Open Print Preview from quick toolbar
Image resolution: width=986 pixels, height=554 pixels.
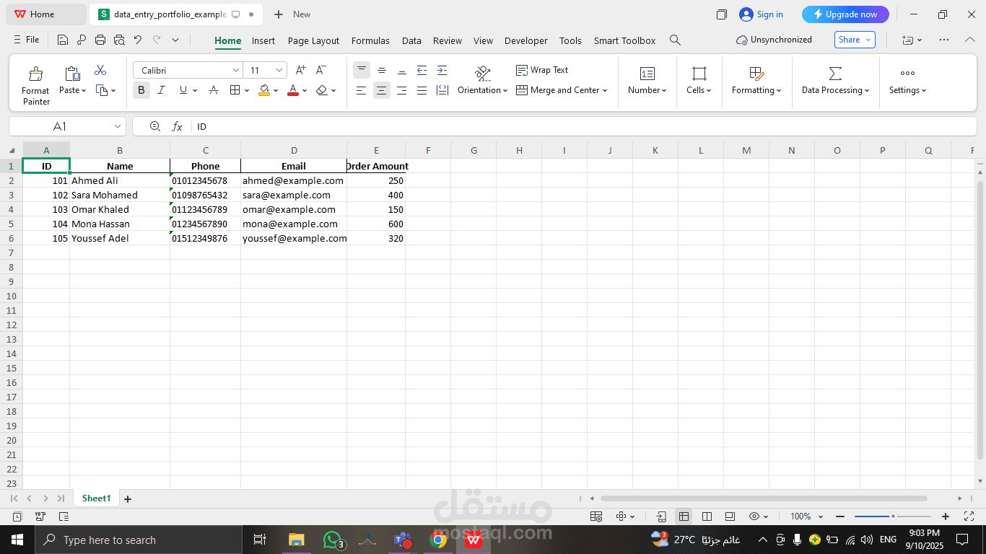[x=119, y=40]
